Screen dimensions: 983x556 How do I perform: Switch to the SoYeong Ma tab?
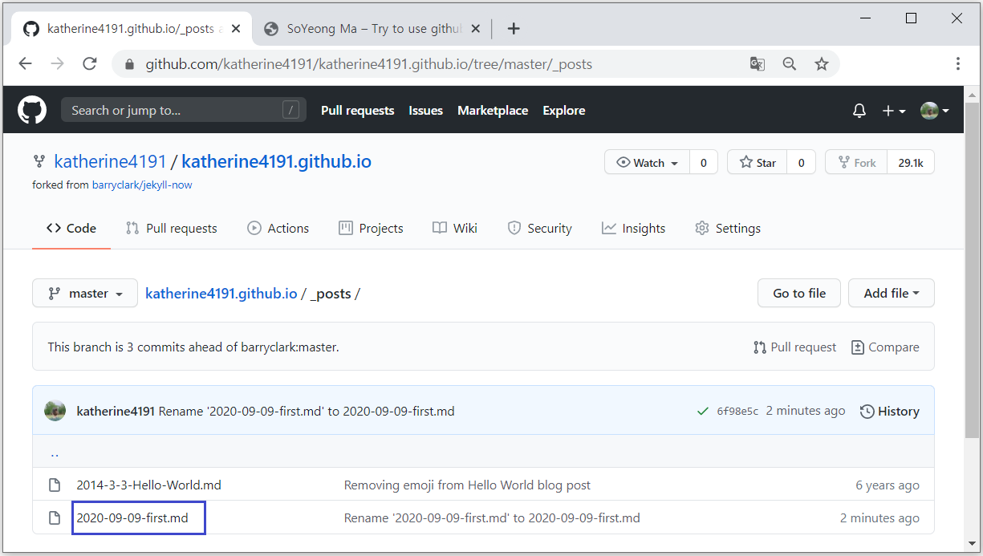(373, 29)
